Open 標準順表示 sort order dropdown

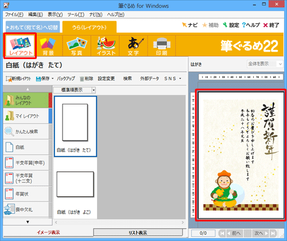pos(94,90)
